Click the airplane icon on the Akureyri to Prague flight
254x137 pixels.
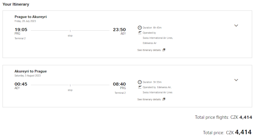(139, 87)
